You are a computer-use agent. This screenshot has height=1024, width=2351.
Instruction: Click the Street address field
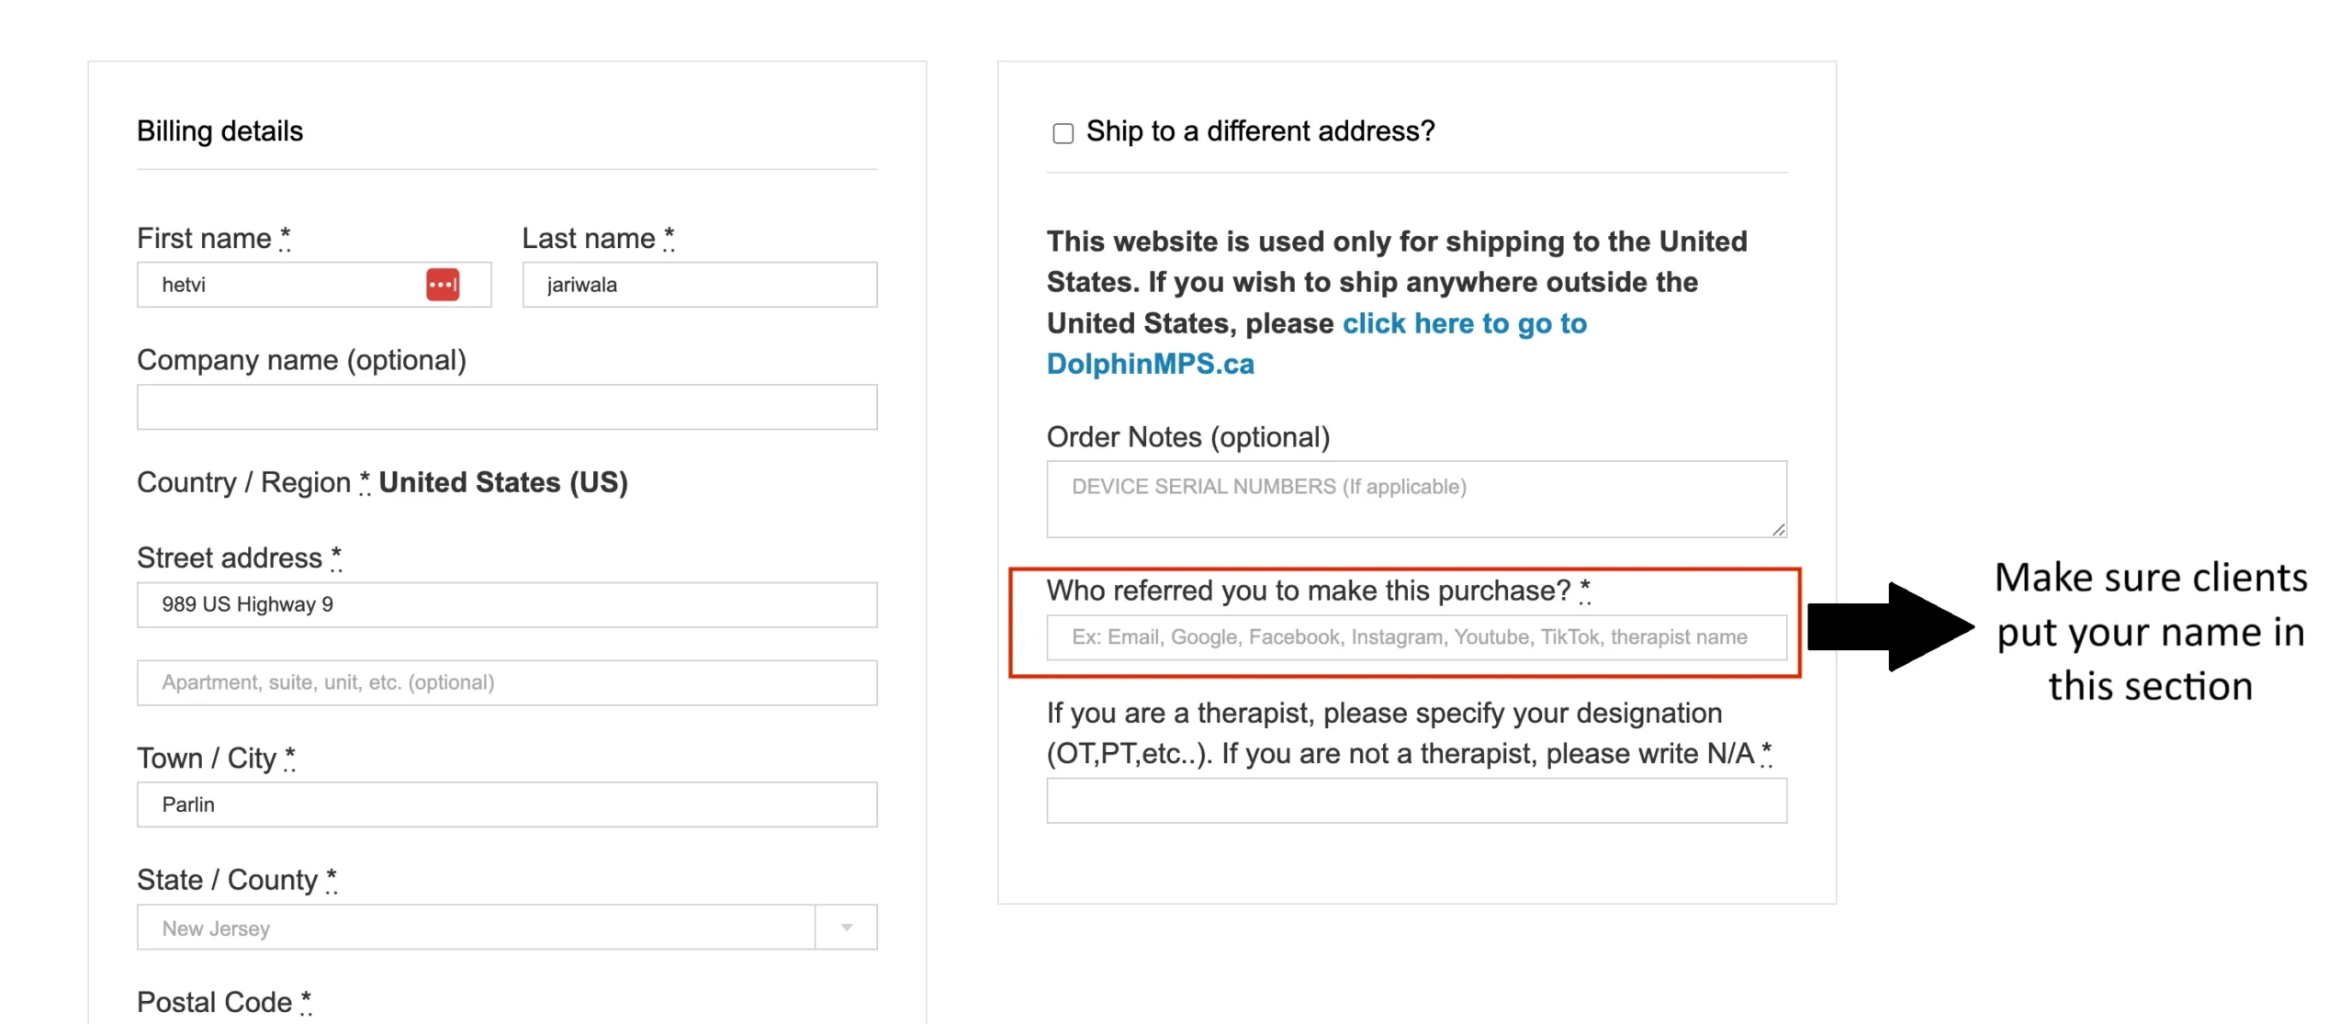pyautogui.click(x=506, y=604)
